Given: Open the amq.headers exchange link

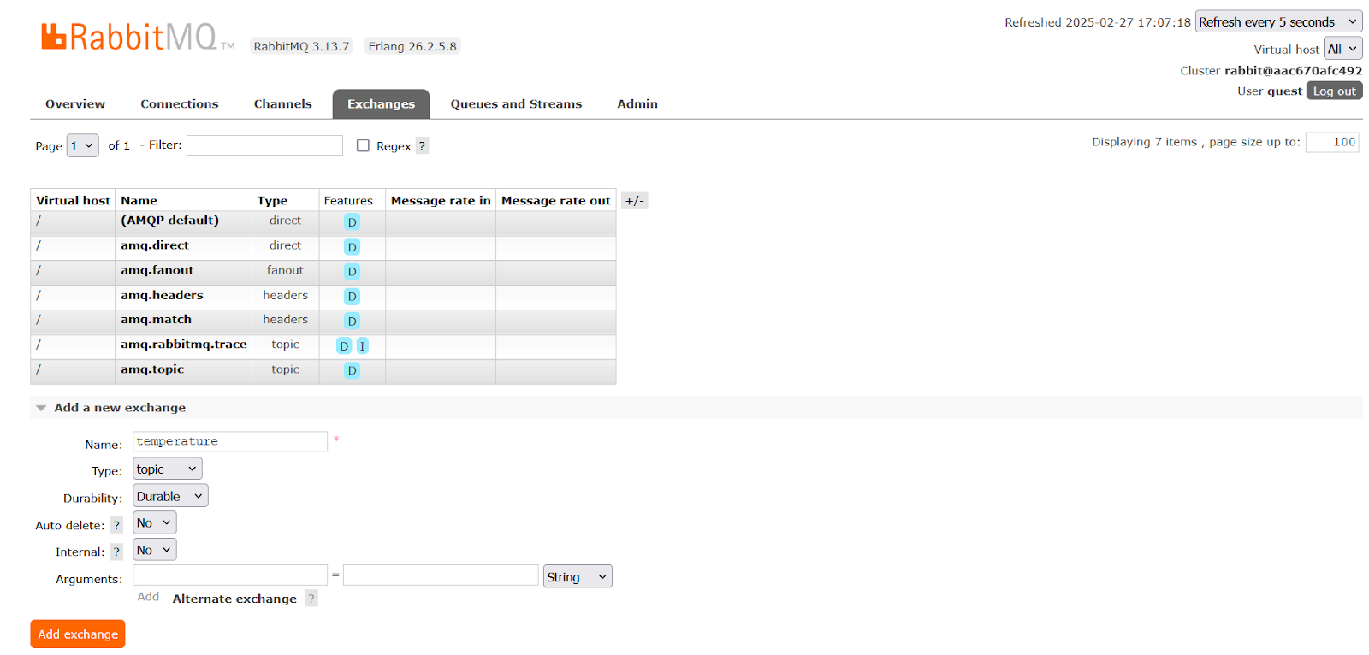Looking at the screenshot, I should click(162, 295).
